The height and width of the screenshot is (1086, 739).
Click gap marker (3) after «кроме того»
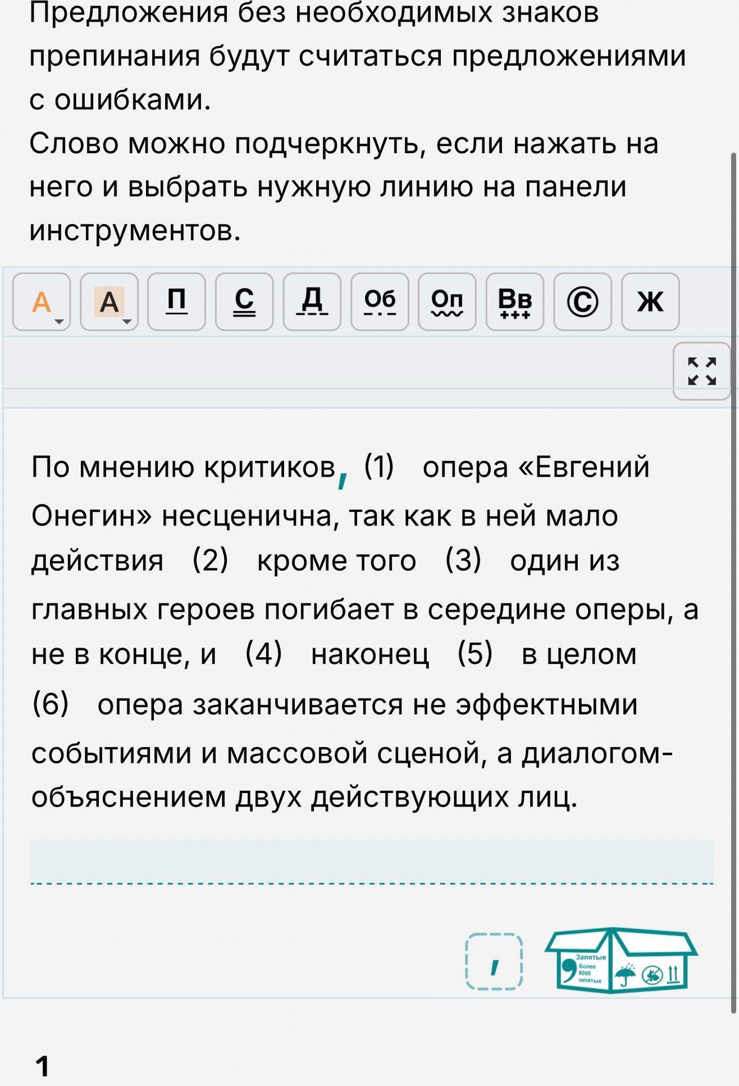click(x=463, y=561)
